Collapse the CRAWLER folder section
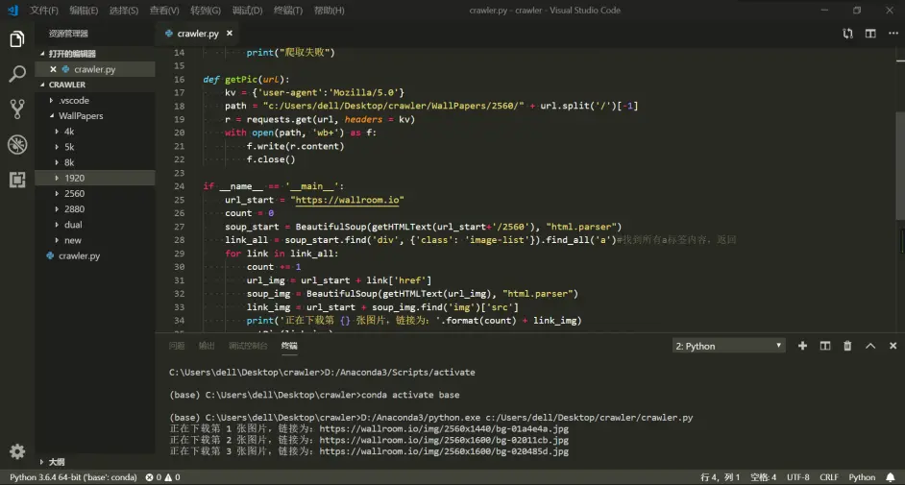Viewport: 905px width, 485px height. click(42, 85)
